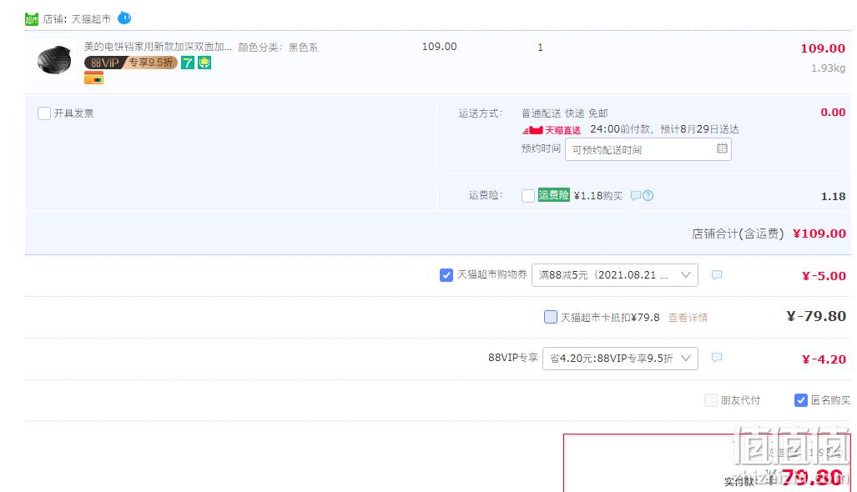Uncheck the 匿名购买 checkbox
The width and height of the screenshot is (857, 492).
[x=801, y=400]
